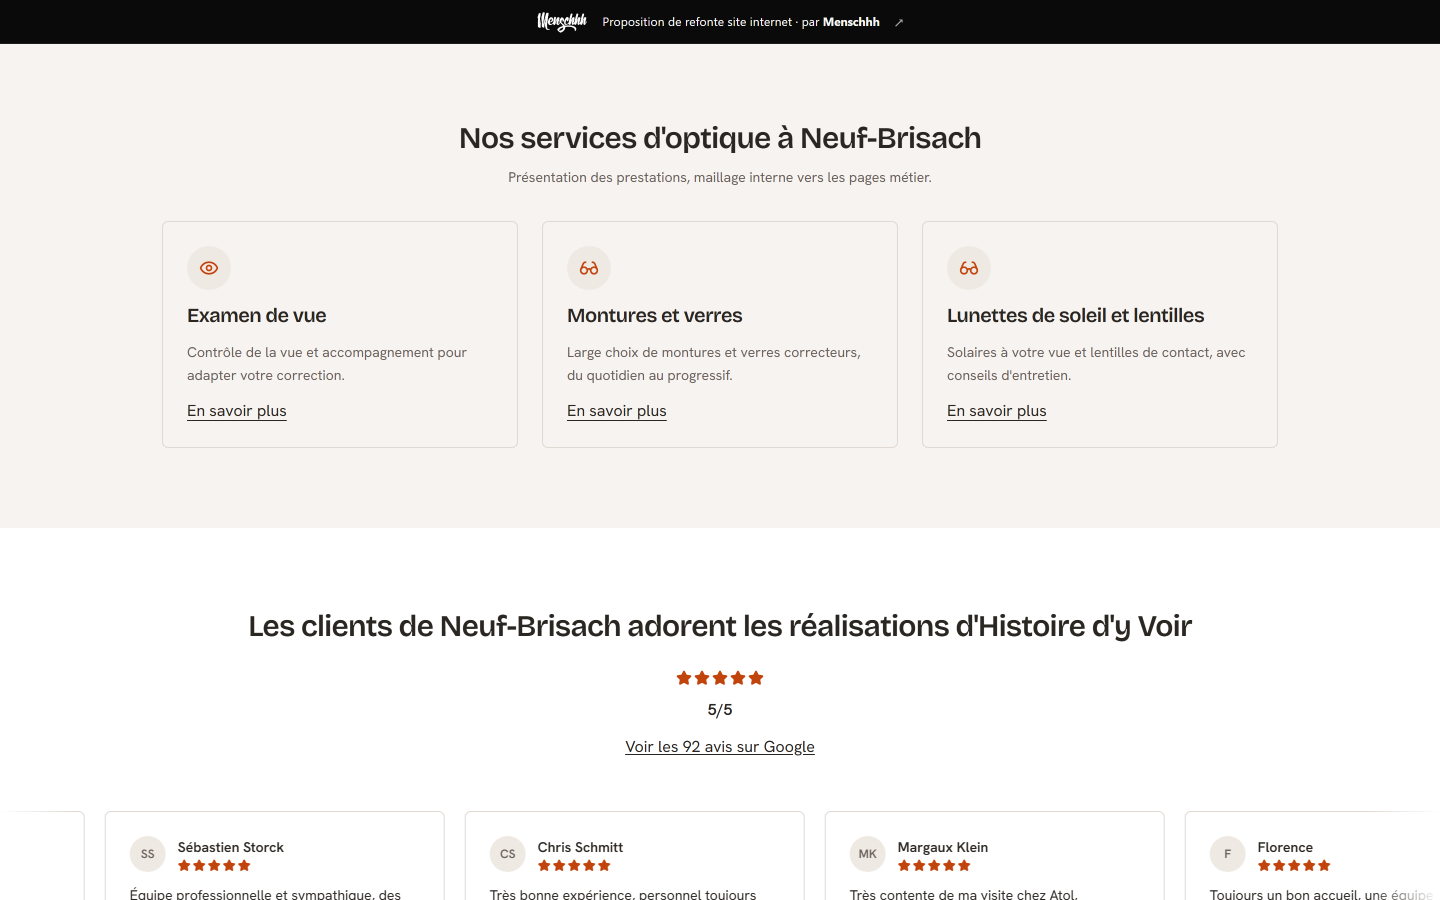Open the external link arrow icon
This screenshot has height=900, width=1440.
coord(899,22)
